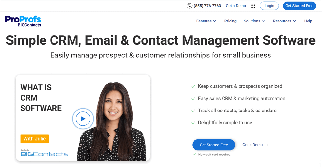Expand the Solutions dropdown chevron

point(263,21)
